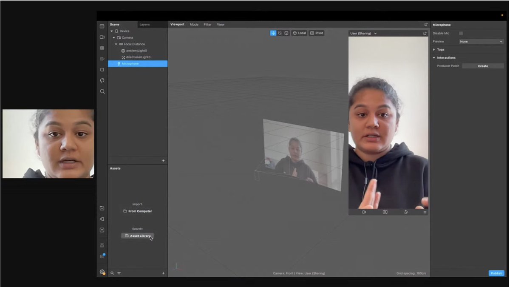Image resolution: width=510 pixels, height=287 pixels.
Task: Click the Assets panel header
Action: [115, 168]
